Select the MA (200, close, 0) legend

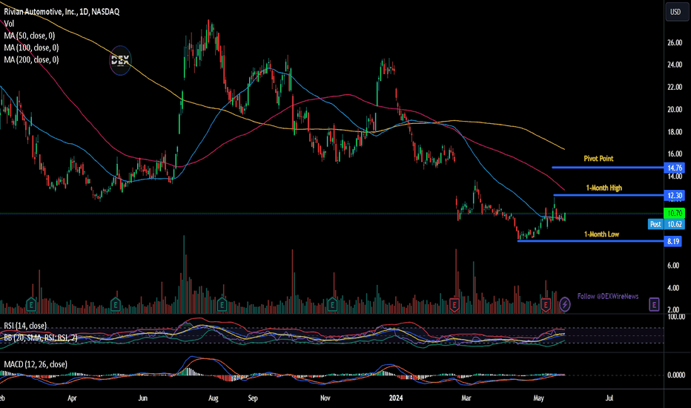point(31,59)
